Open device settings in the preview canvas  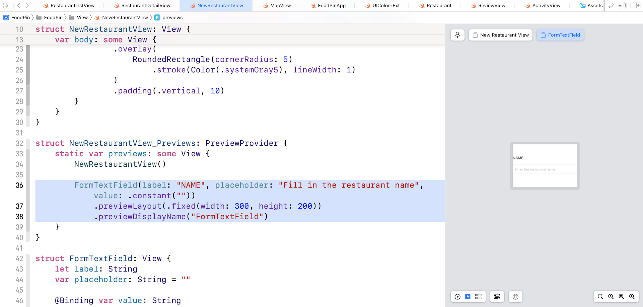tap(497, 297)
